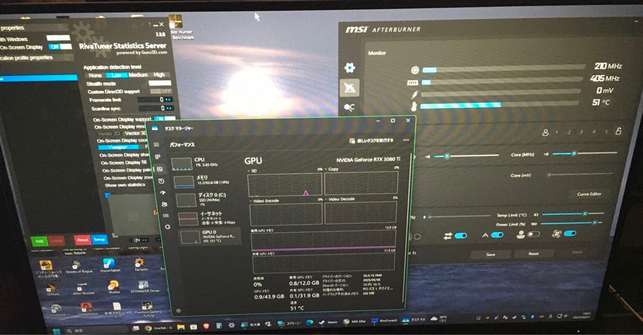The width and height of the screenshot is (643, 335).
Task: Toggle the Afterburner user-defined fan switch
Action: click(x=533, y=234)
